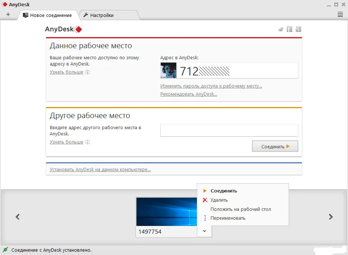This screenshot has height=255, width=348.
Task: Click the remote address input field
Action: 229,130
